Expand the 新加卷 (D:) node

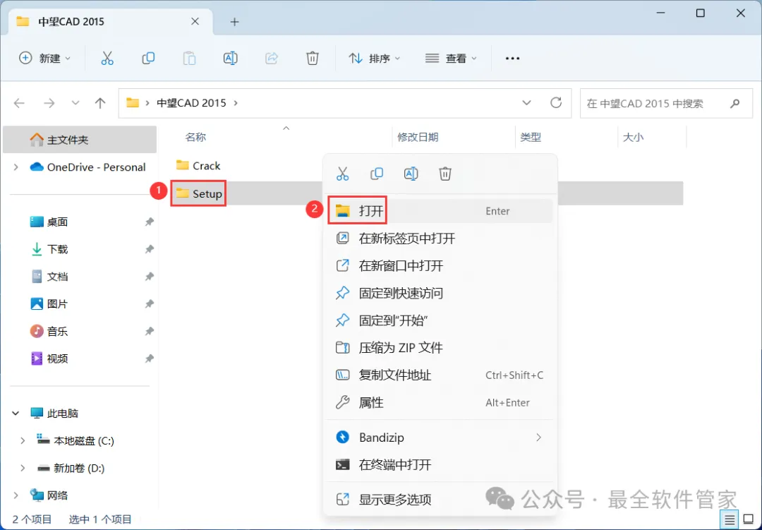pos(23,468)
